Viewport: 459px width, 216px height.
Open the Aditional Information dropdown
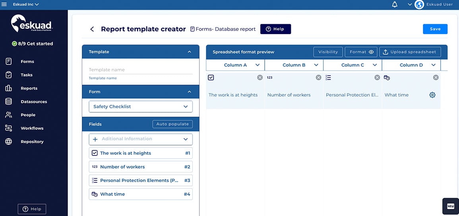click(141, 139)
